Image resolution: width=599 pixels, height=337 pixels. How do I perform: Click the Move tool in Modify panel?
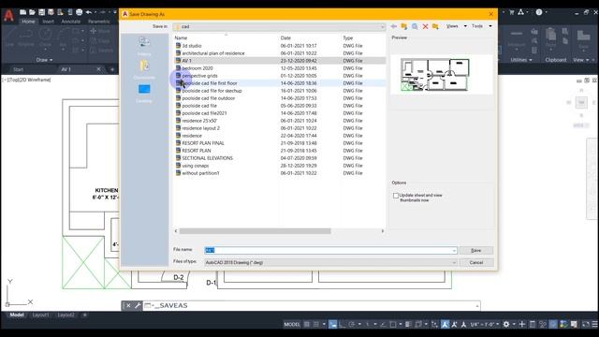100,31
